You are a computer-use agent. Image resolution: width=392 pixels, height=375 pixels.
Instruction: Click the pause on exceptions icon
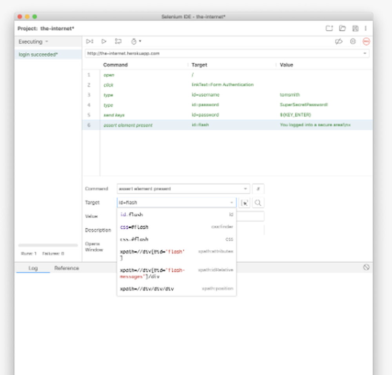click(353, 41)
